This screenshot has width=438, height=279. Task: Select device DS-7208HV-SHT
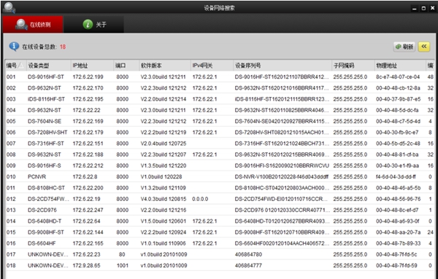(47, 133)
